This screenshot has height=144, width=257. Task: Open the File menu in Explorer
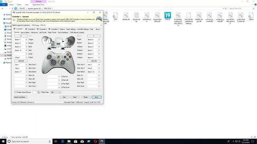(x=4, y=5)
